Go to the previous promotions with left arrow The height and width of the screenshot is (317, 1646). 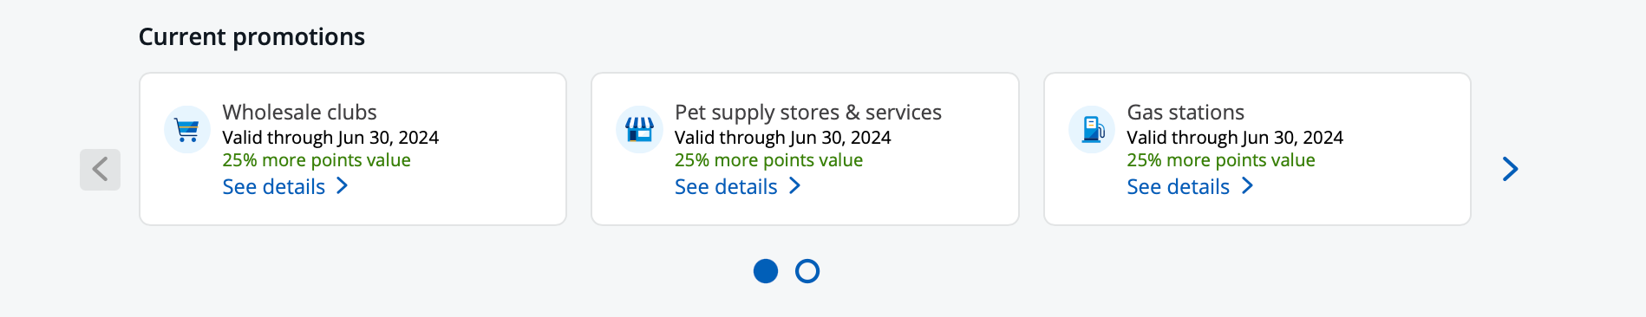pyautogui.click(x=100, y=169)
